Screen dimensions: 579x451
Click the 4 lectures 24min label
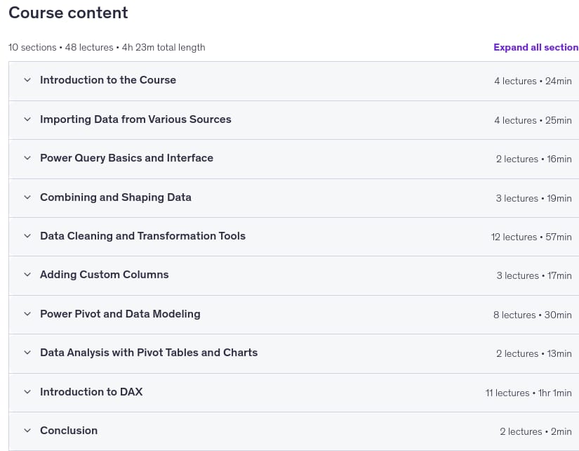[x=533, y=81]
